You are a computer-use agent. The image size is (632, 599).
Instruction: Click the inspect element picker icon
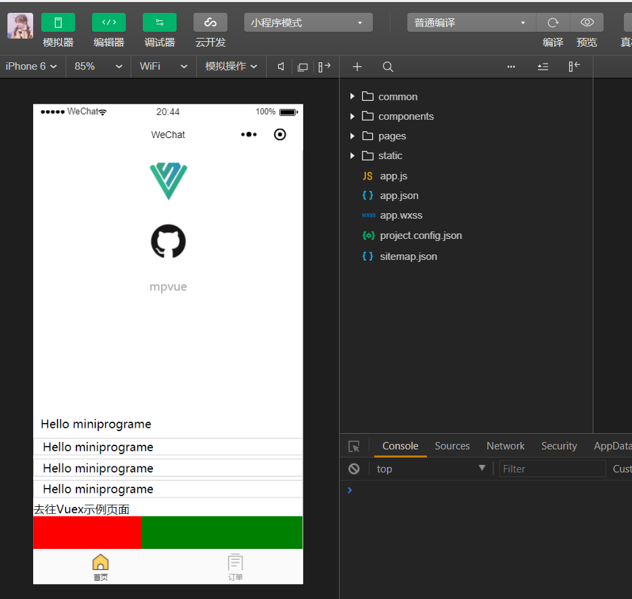(x=354, y=446)
